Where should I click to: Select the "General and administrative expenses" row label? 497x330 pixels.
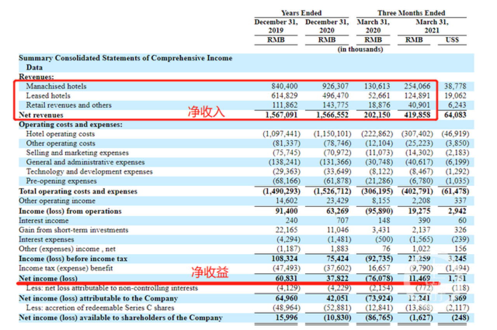[85, 162]
